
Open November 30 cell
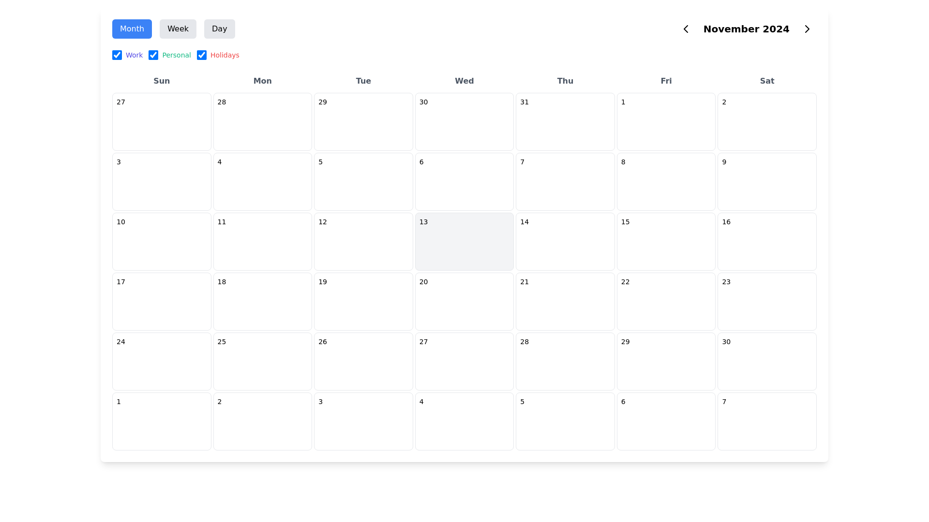point(766,361)
